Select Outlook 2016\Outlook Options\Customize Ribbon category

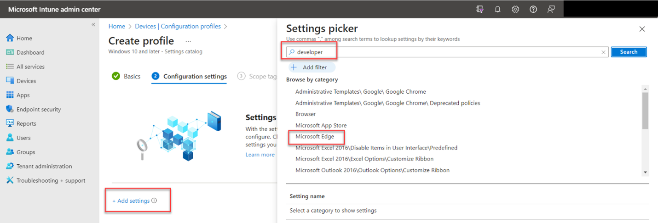point(373,170)
